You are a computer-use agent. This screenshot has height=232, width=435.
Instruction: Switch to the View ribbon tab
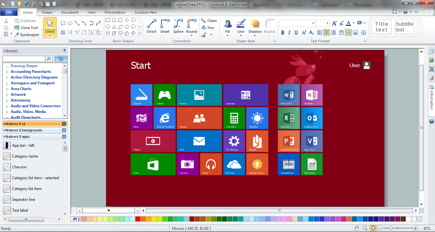[92, 12]
